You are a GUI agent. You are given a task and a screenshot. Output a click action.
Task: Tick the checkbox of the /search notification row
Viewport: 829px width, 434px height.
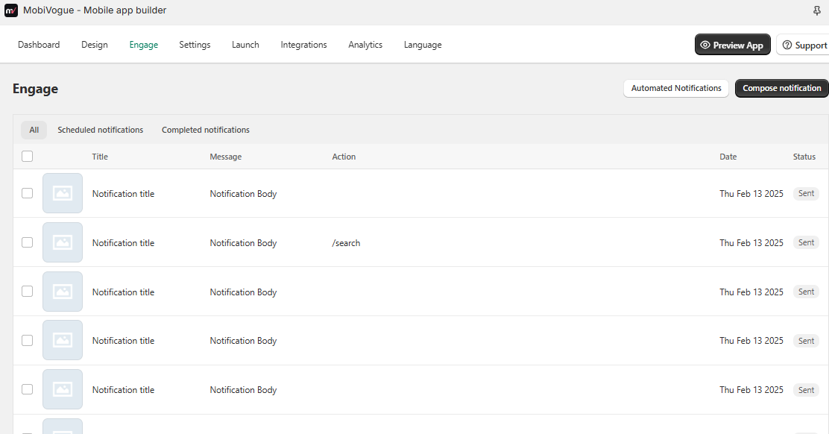(x=27, y=242)
